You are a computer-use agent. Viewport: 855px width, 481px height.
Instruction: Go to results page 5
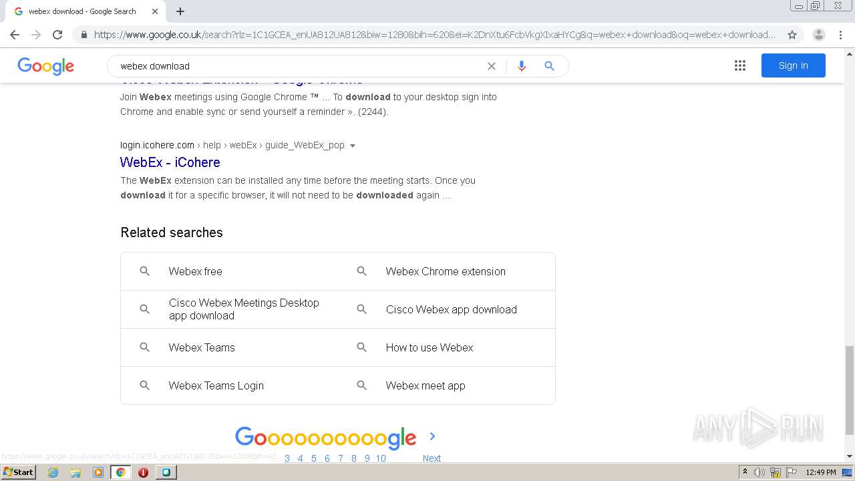314,458
